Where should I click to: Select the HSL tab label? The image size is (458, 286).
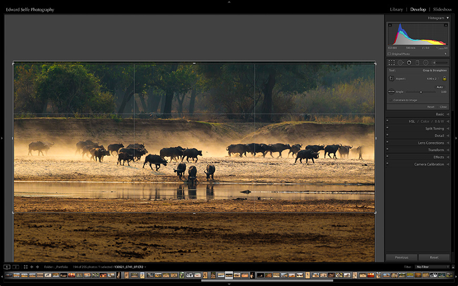coord(412,121)
